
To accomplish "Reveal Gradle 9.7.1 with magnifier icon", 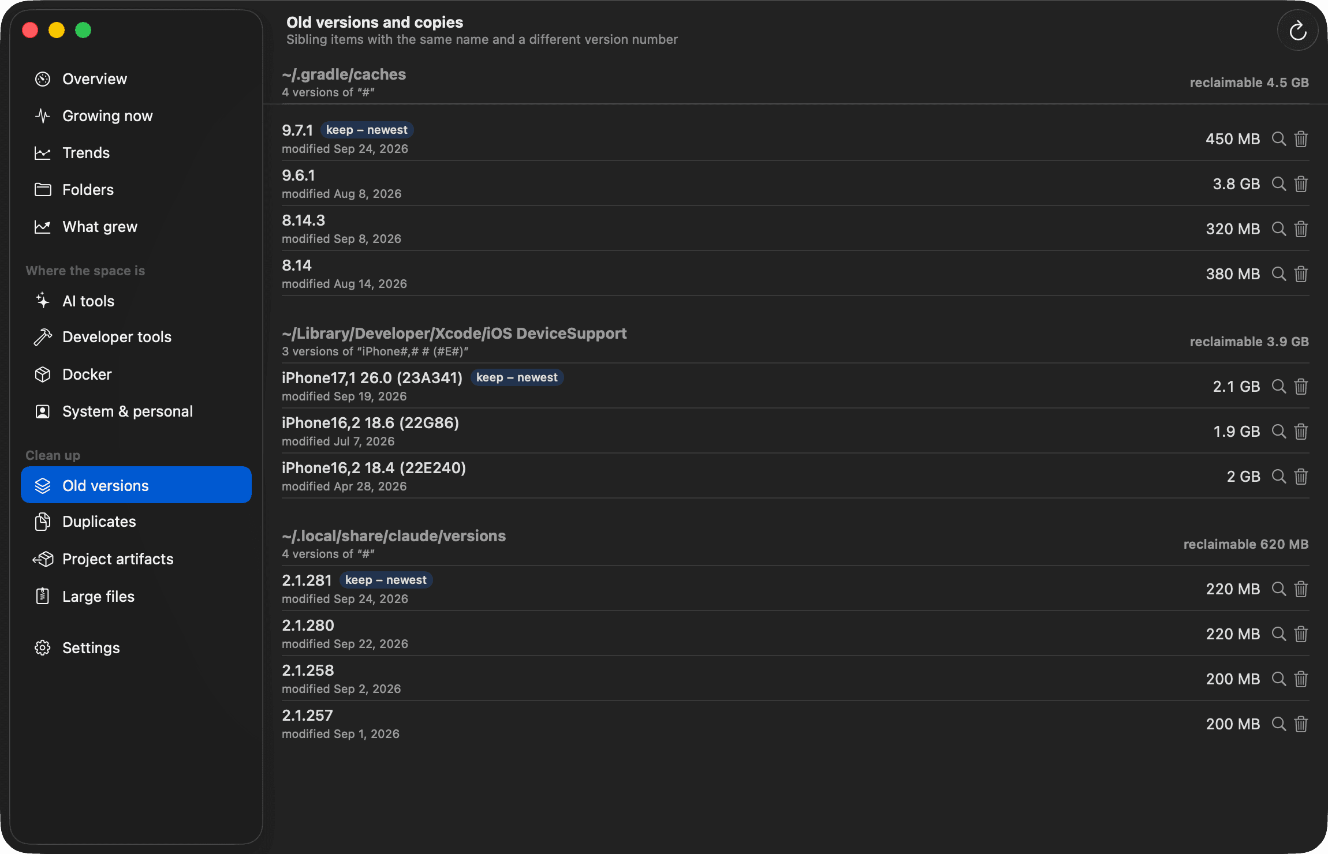I will (x=1279, y=139).
